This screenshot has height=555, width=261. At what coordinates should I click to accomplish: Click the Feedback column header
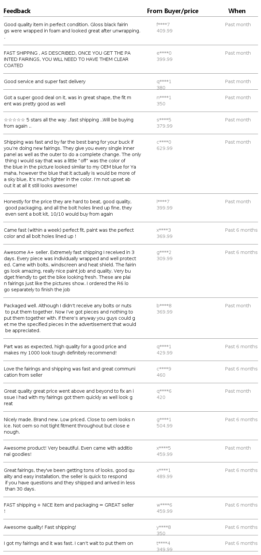(17, 11)
